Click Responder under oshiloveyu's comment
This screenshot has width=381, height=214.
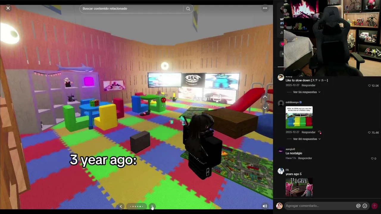308,132
